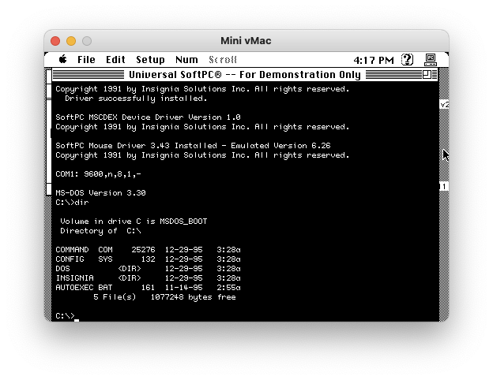
Task: Click the DOS directory entry
Action: pyautogui.click(x=148, y=269)
